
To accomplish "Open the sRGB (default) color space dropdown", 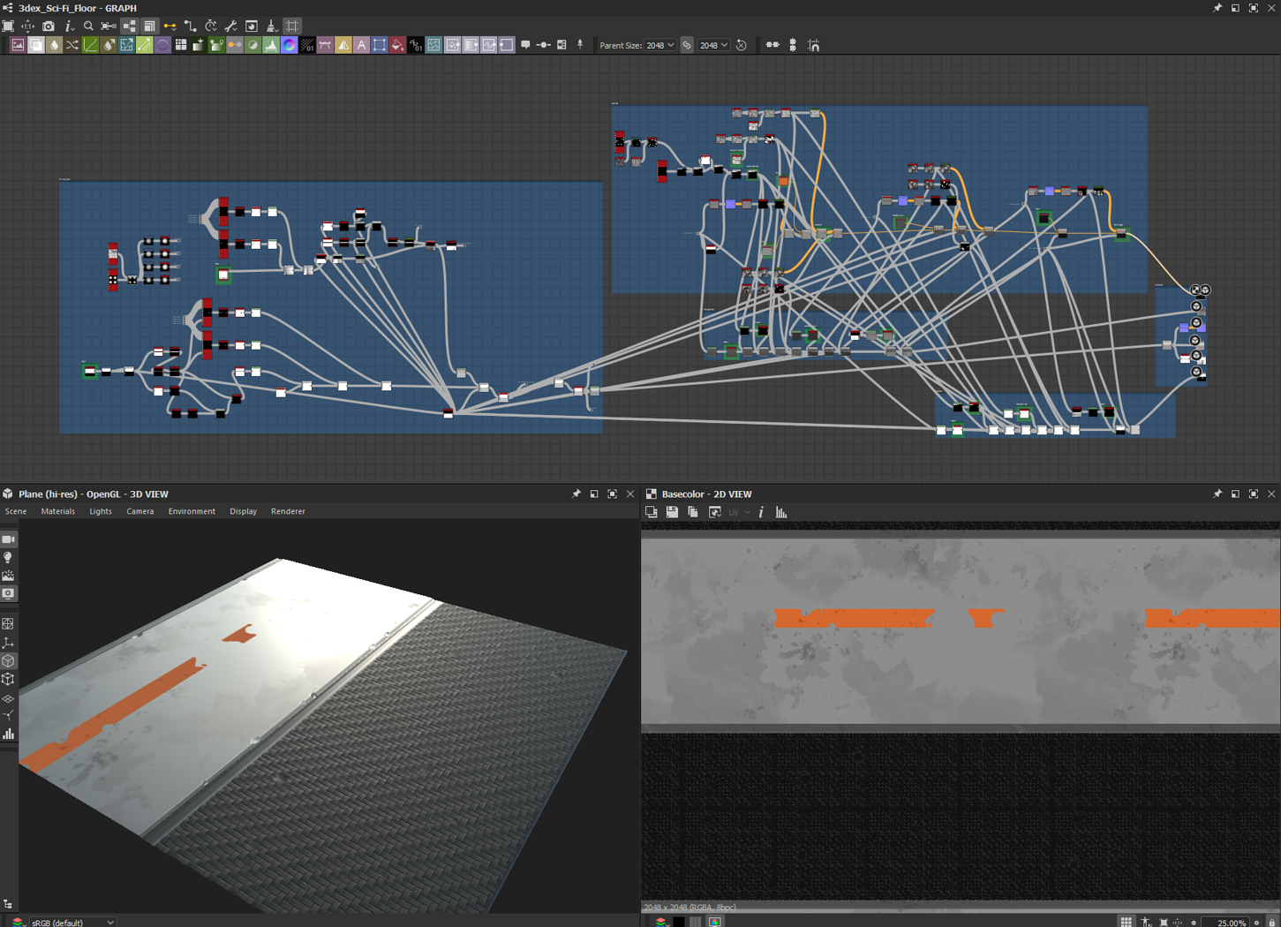I will (73, 922).
